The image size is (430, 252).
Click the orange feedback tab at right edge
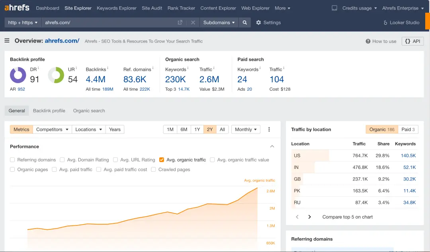428,21
